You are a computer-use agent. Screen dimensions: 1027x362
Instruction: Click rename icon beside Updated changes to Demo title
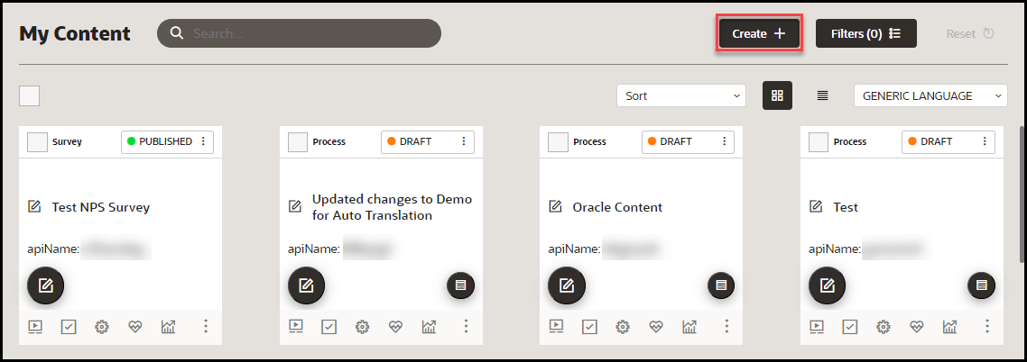[x=295, y=206]
